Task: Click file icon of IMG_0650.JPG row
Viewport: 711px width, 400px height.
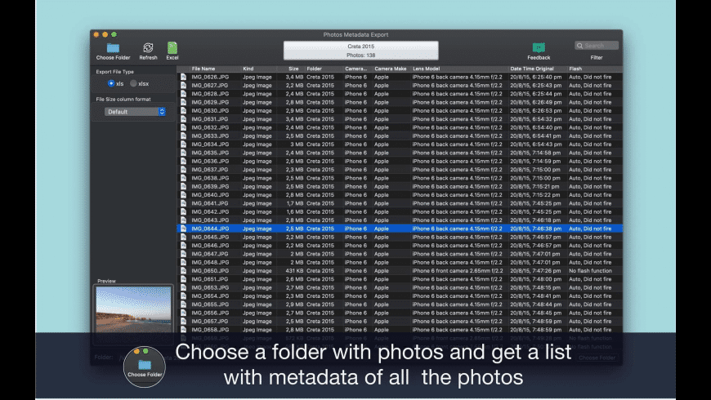Action: click(184, 271)
